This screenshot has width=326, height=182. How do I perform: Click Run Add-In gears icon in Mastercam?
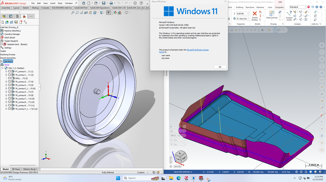click(x=315, y=12)
